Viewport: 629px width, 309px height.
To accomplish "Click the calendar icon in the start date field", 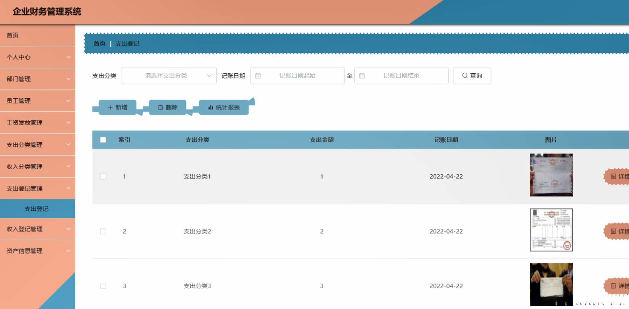I will [258, 76].
